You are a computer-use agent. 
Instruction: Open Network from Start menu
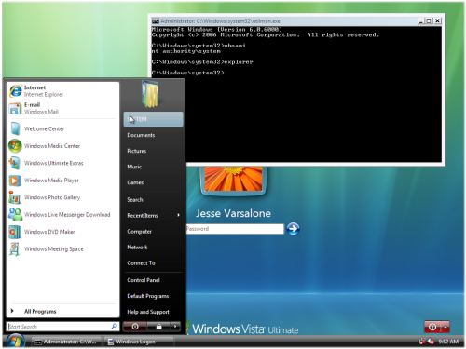pos(137,248)
